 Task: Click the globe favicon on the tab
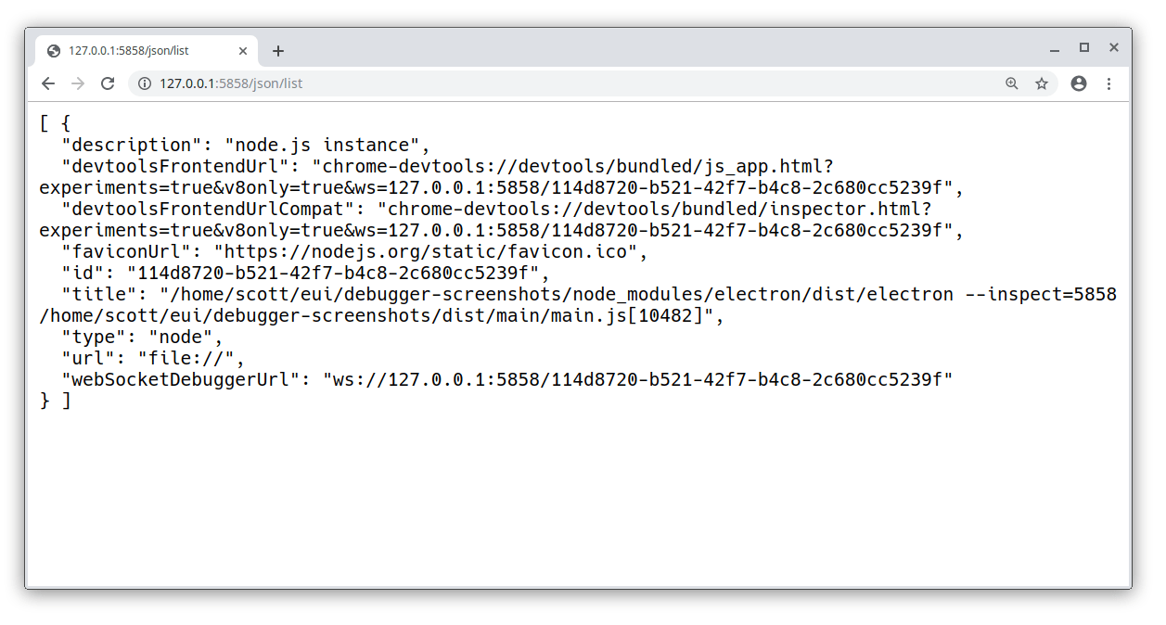(54, 51)
